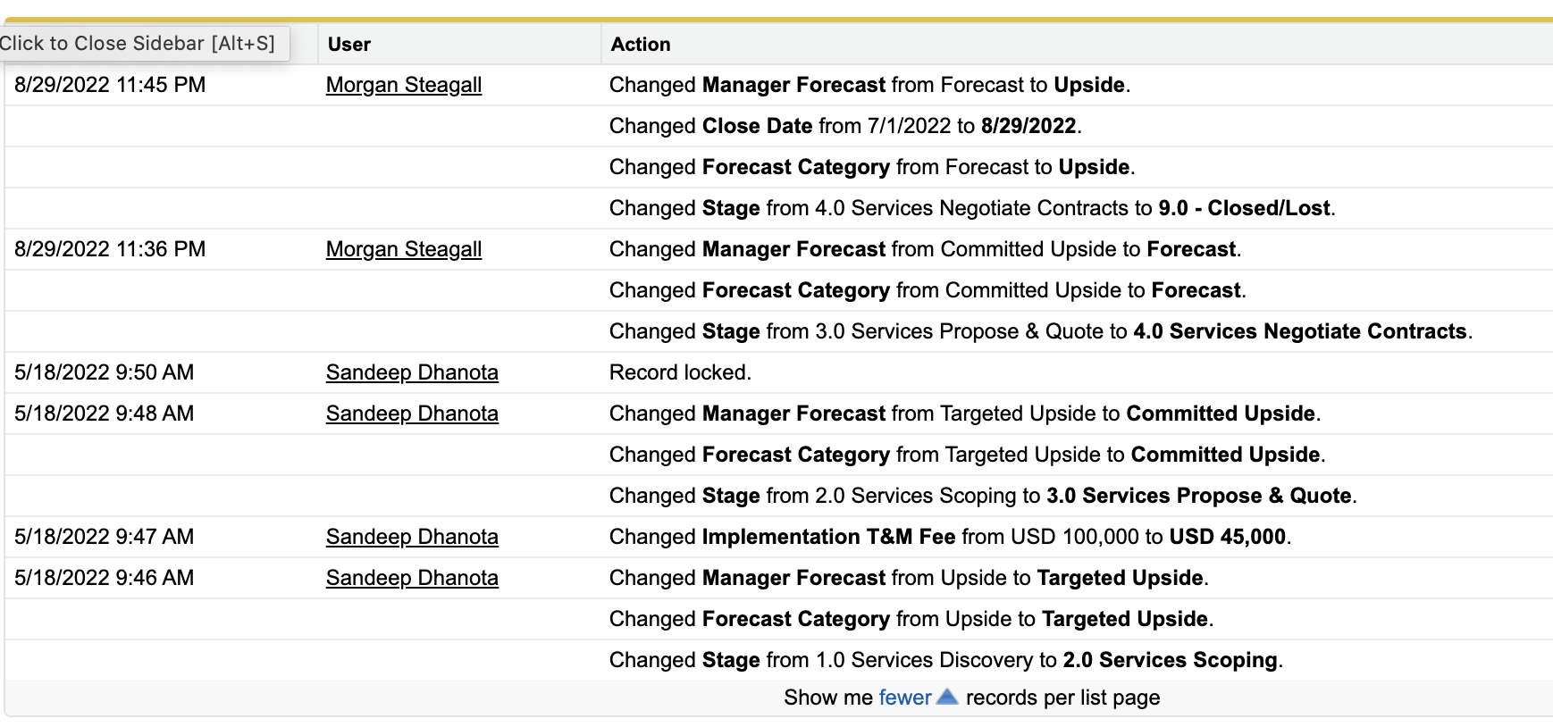Viewport: 1553px width, 727px height.
Task: Click the Record locked action entry
Action: tap(679, 372)
